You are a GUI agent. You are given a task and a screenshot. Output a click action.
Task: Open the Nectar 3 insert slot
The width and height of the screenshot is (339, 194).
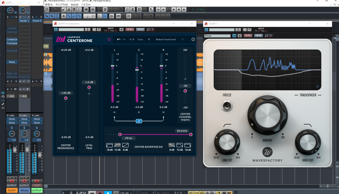point(24,21)
